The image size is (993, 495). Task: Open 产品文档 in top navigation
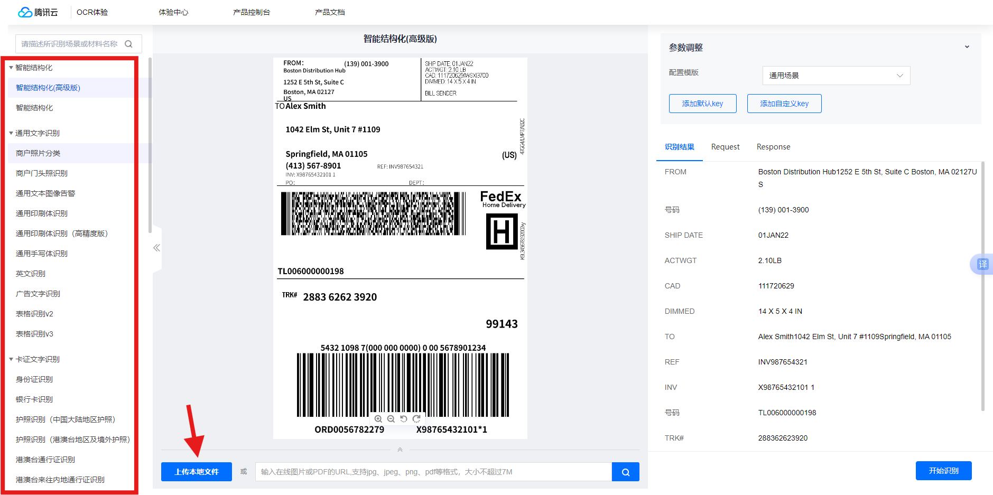point(330,12)
